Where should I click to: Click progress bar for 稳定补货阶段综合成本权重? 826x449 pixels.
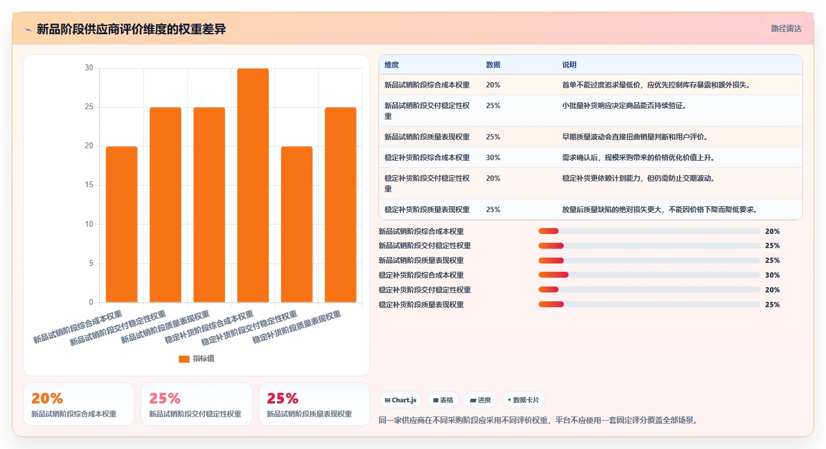click(649, 275)
